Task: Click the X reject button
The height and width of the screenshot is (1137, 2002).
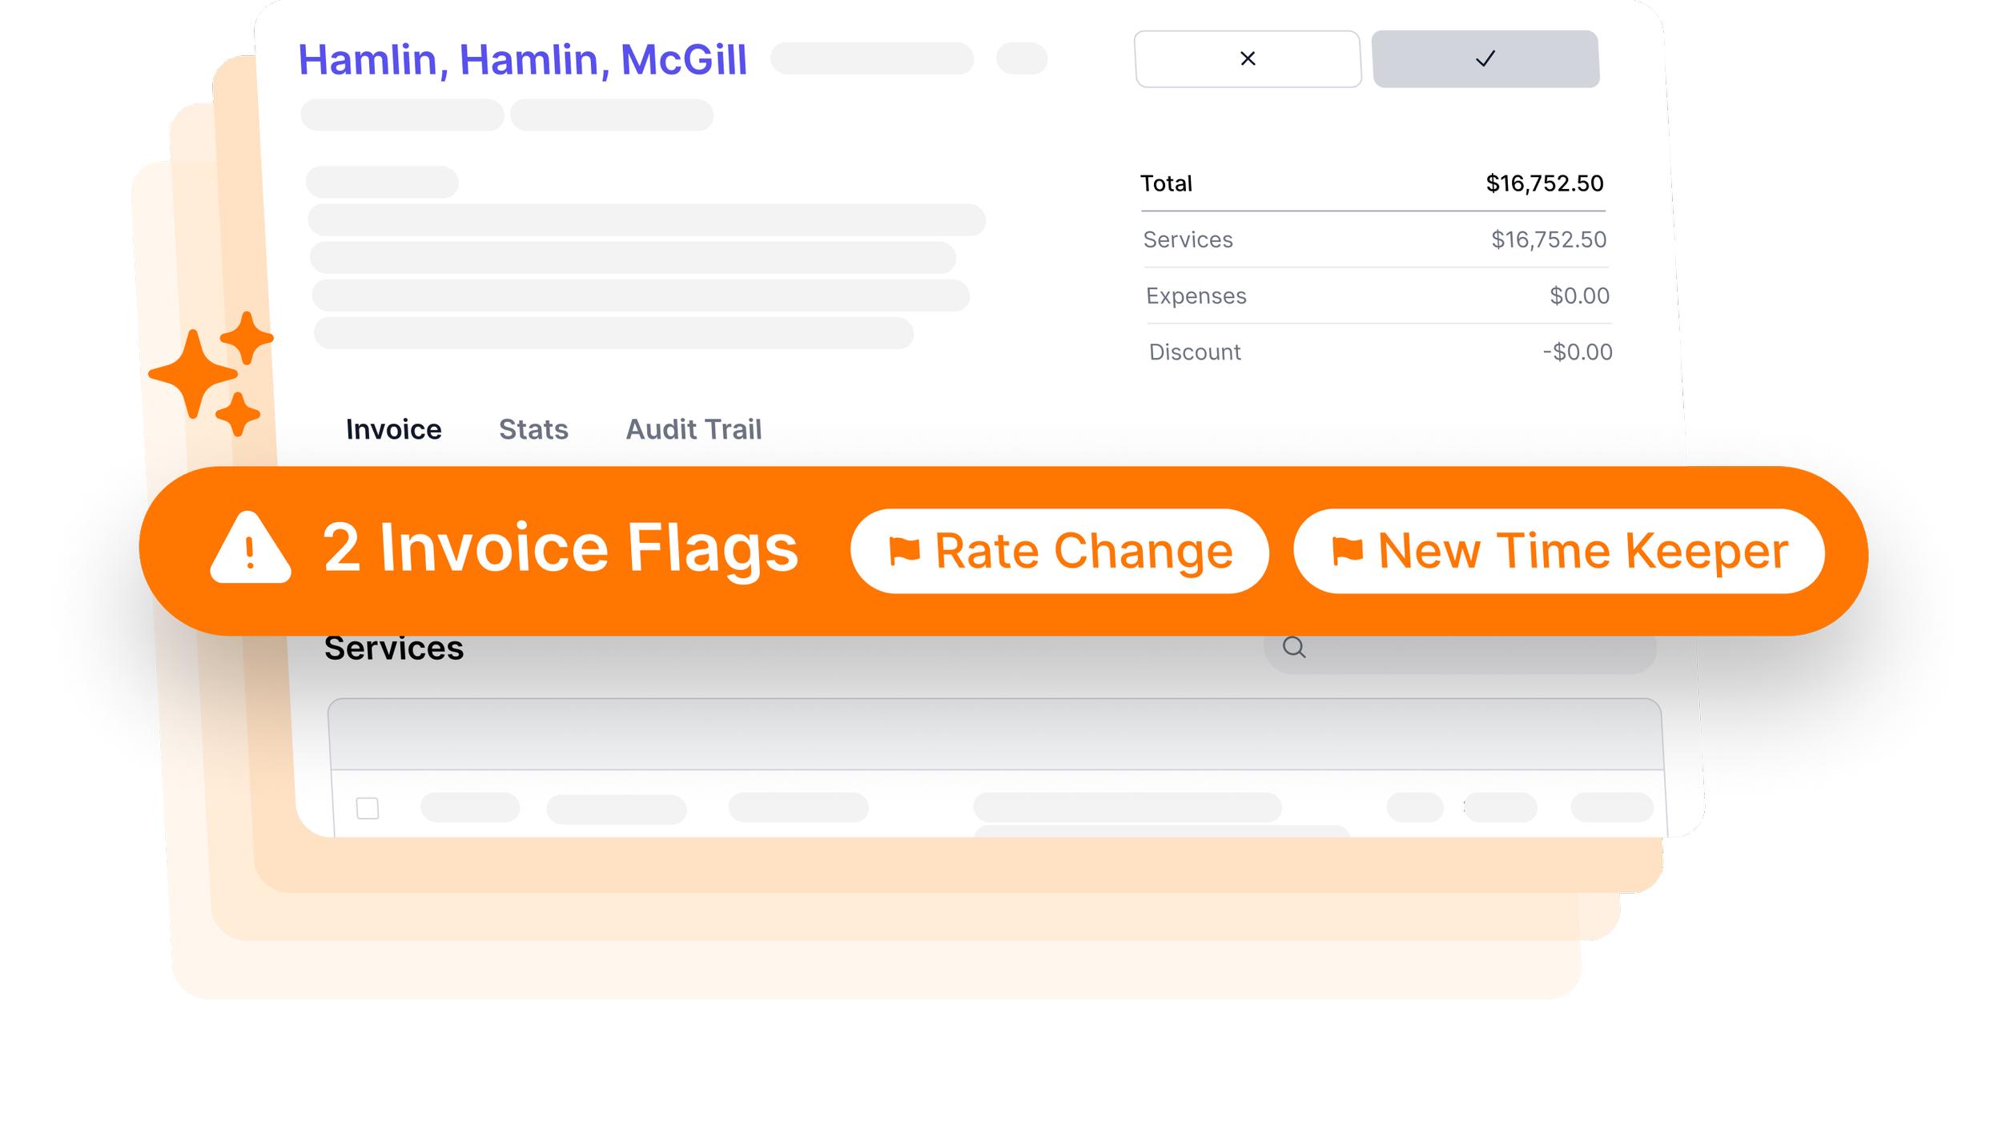Action: tap(1247, 58)
